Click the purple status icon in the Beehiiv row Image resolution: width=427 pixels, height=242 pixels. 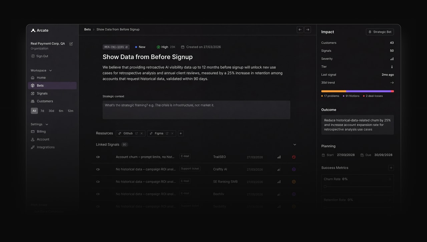294,194
